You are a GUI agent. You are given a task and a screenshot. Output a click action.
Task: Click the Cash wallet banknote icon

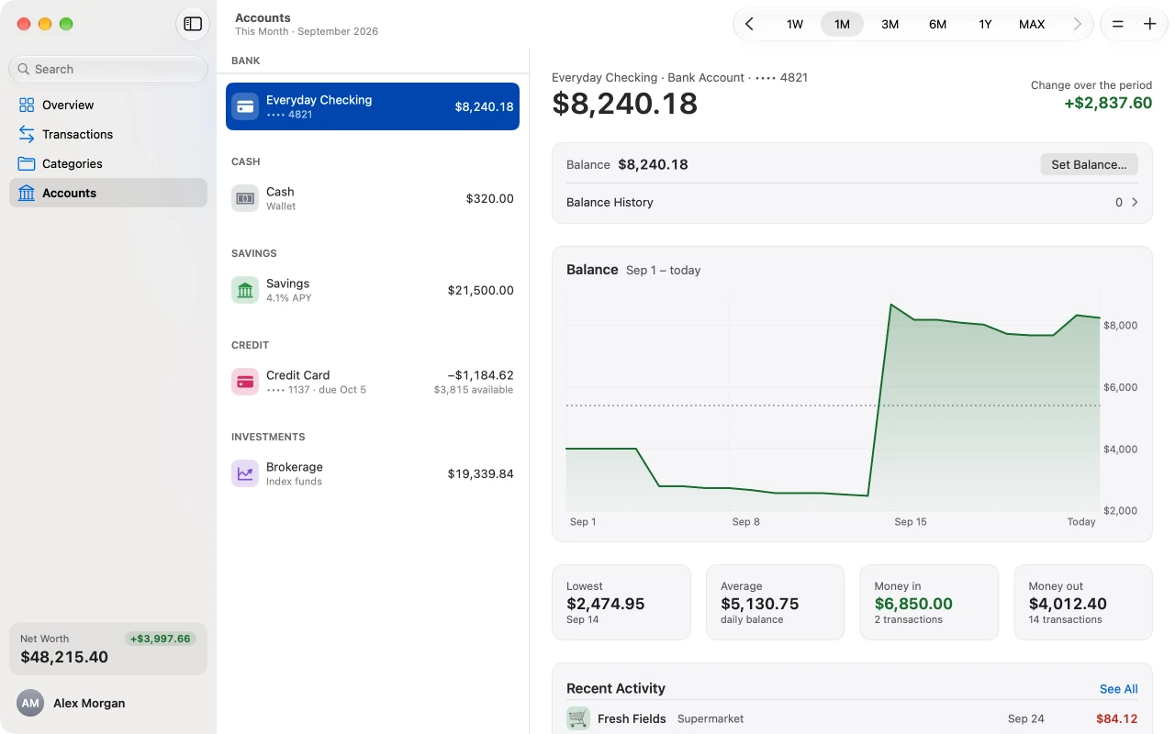[245, 198]
